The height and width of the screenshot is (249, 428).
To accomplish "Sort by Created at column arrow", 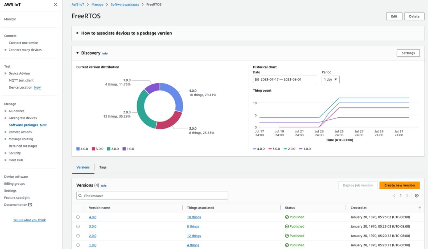I will click(420, 208).
